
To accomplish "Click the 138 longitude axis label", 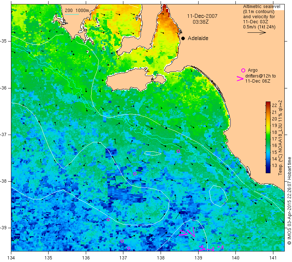I will tap(161, 258).
